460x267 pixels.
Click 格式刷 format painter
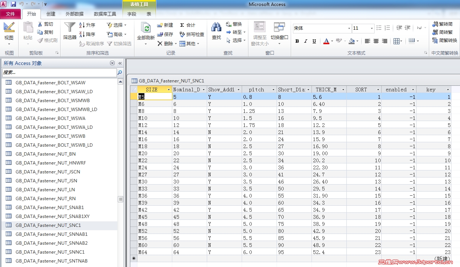(x=48, y=40)
